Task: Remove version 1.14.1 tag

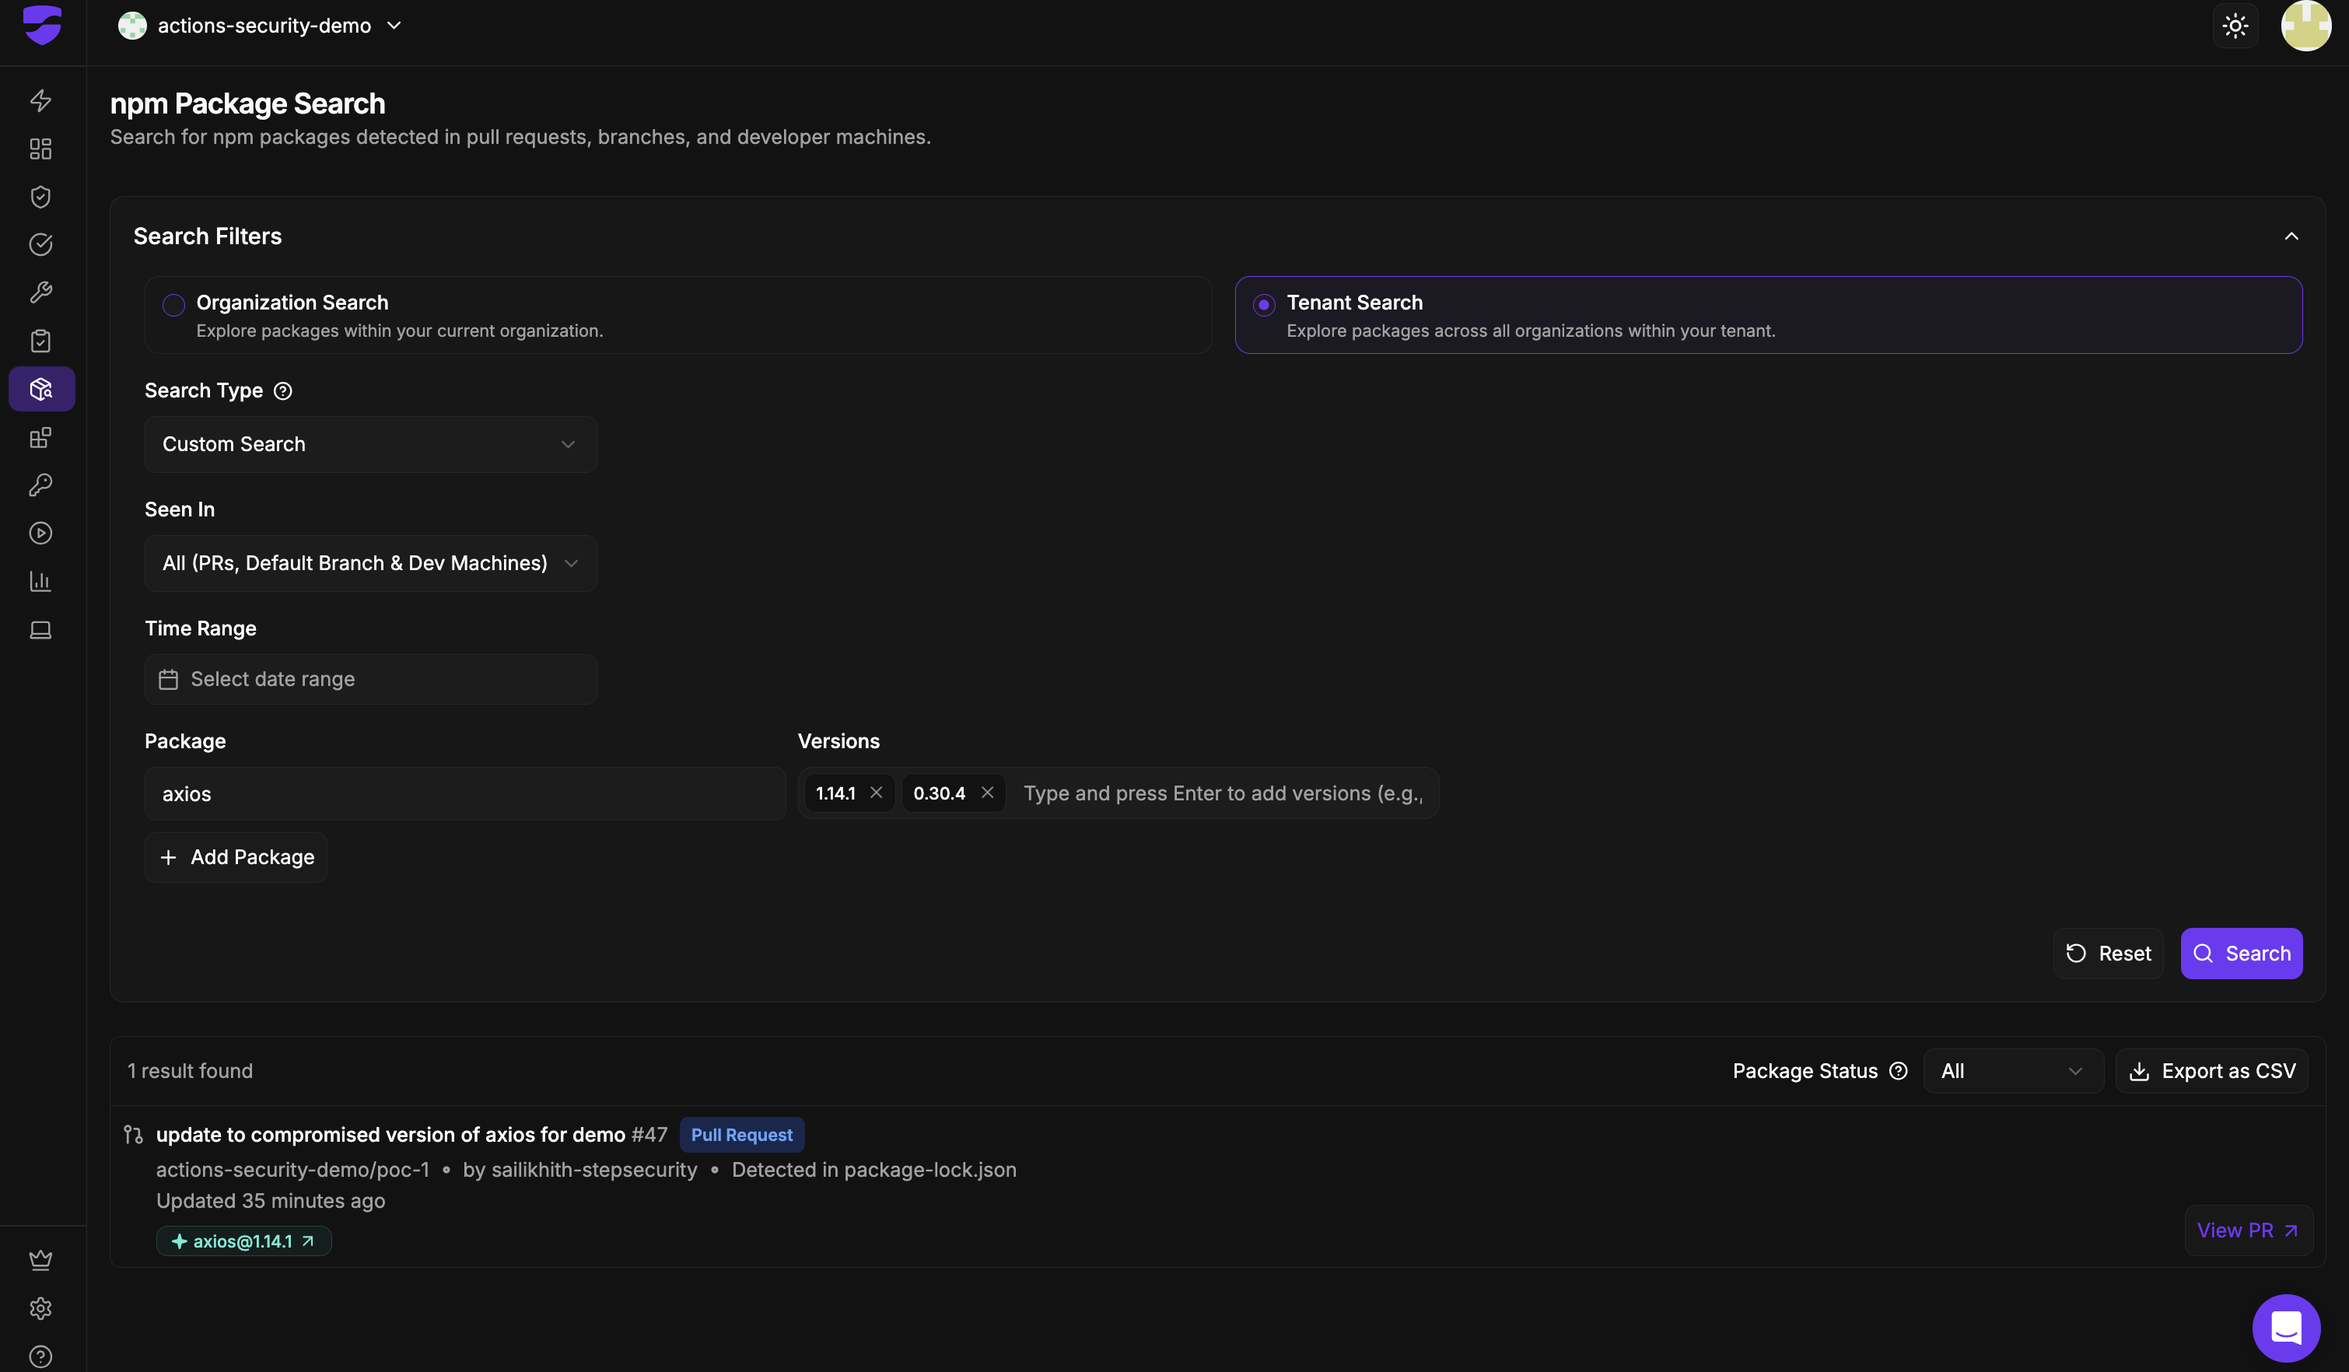Action: pyautogui.click(x=877, y=793)
